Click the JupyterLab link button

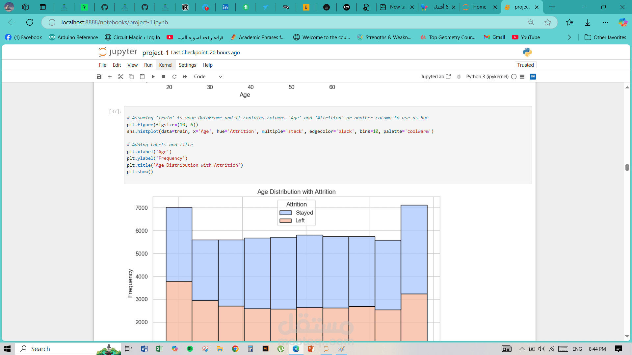coord(436,77)
